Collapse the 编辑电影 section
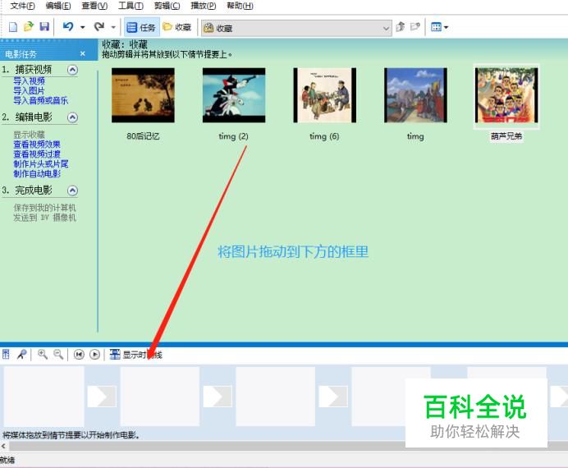Screen dimensions: 568x468 pos(73,117)
